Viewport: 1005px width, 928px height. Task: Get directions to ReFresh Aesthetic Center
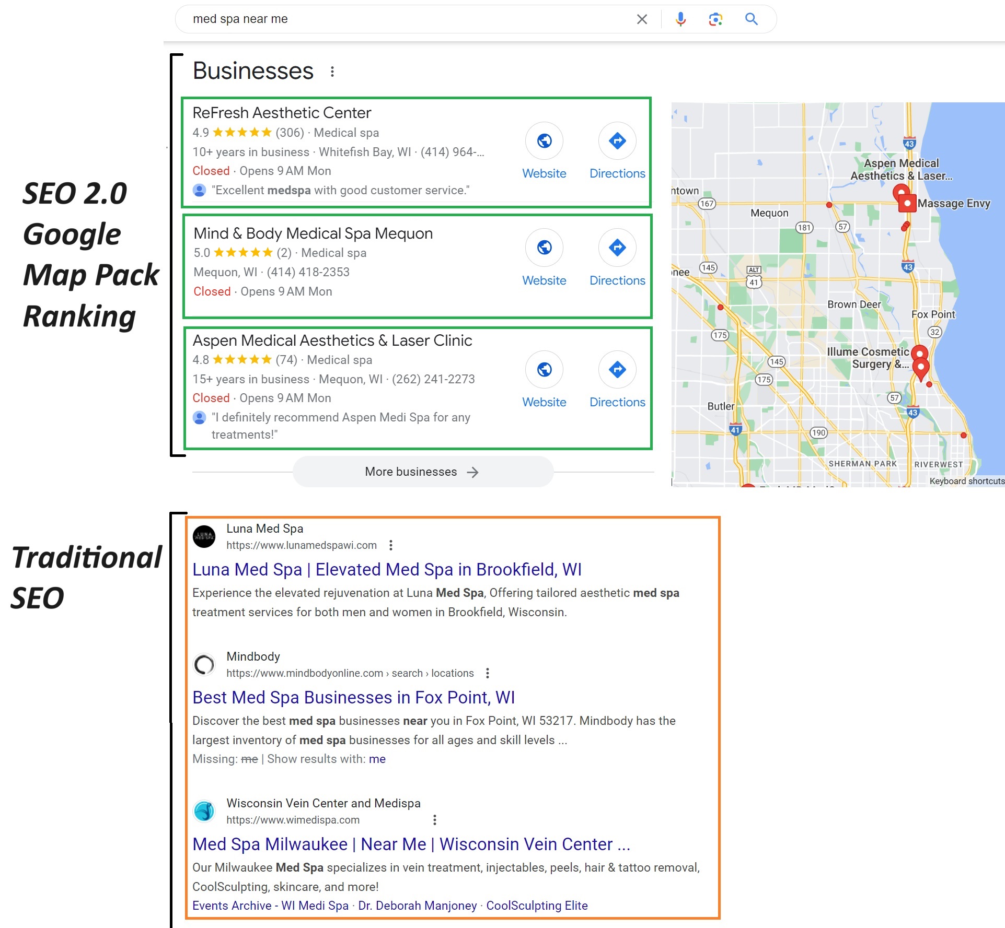tap(617, 141)
